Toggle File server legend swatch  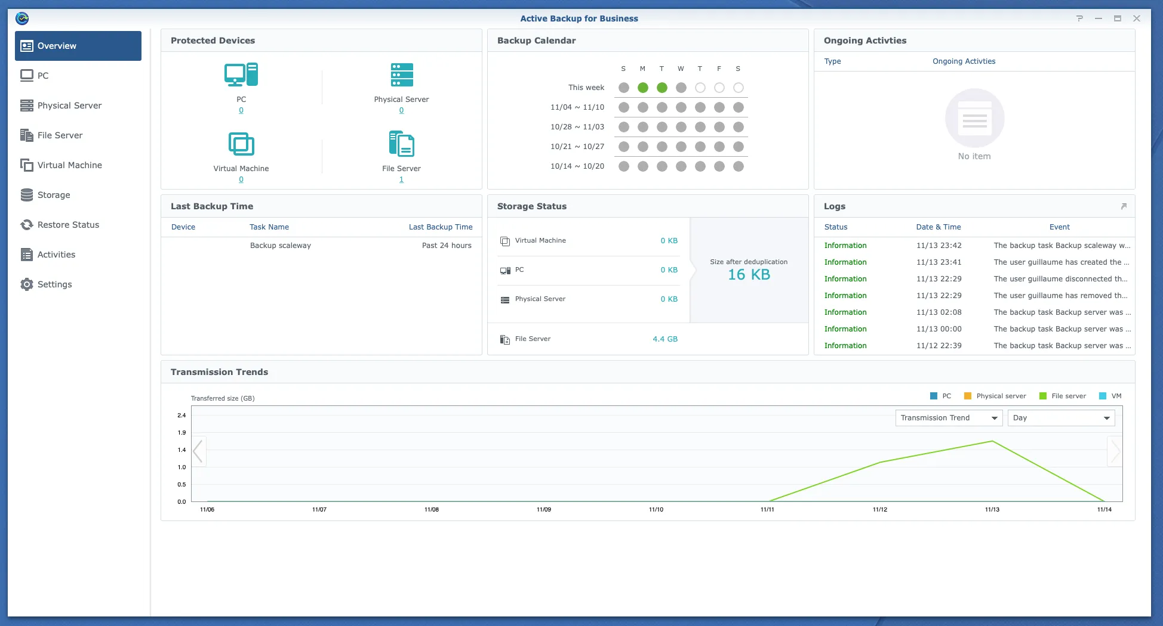[1043, 396]
